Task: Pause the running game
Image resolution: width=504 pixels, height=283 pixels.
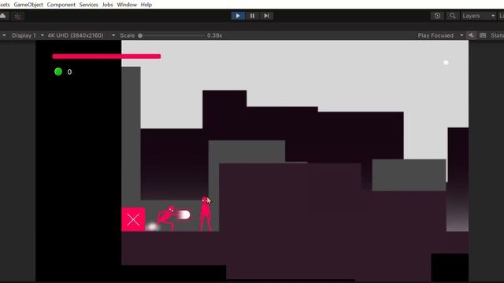Action: 252,16
